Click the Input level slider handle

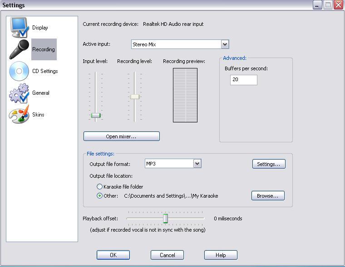96,115
